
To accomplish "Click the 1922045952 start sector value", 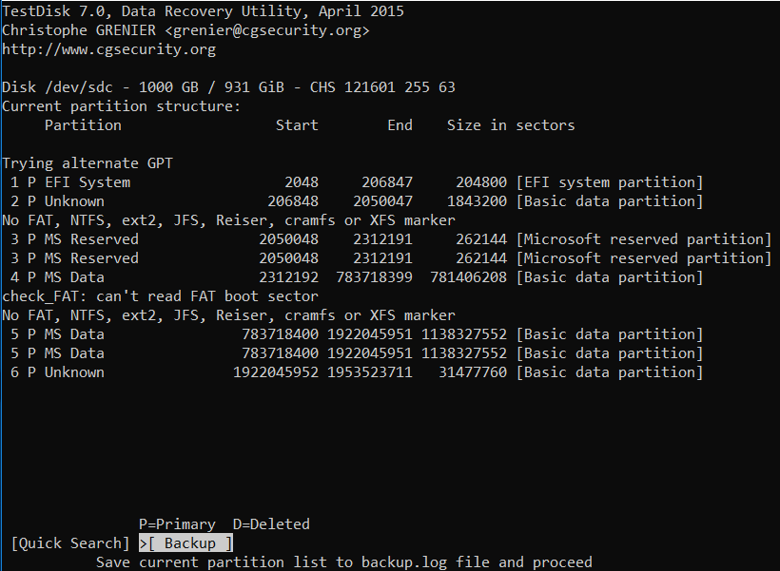I will coord(276,372).
